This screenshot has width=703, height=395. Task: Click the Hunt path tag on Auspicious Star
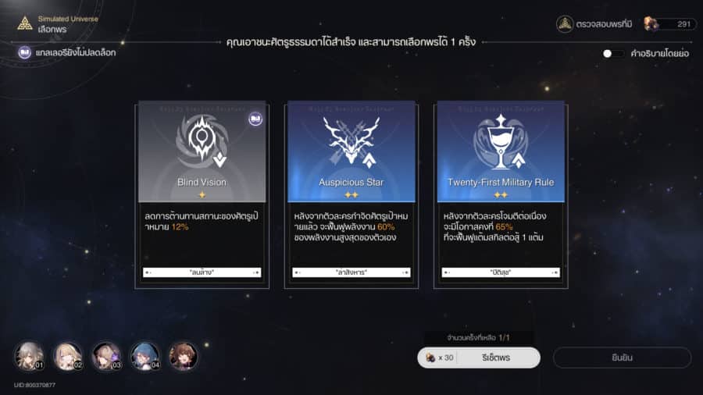(351, 272)
